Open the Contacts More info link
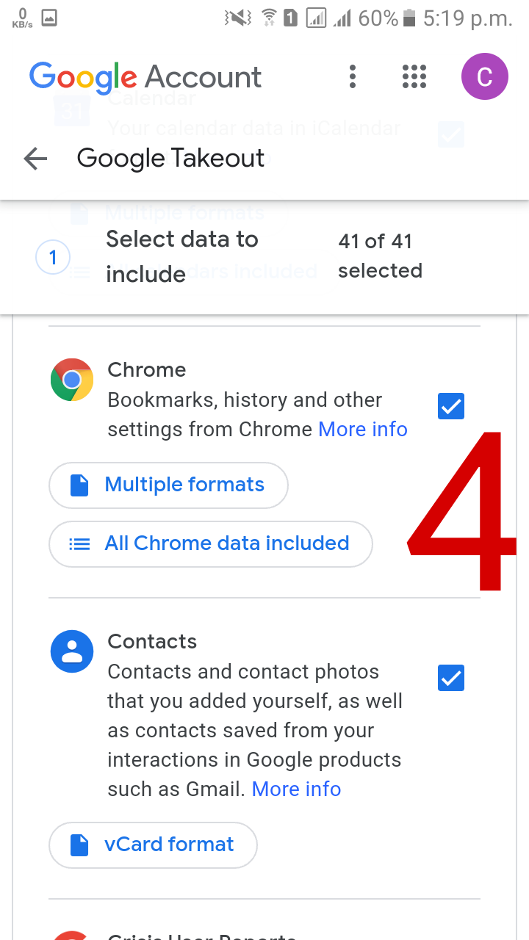This screenshot has height=940, width=529. (x=296, y=789)
